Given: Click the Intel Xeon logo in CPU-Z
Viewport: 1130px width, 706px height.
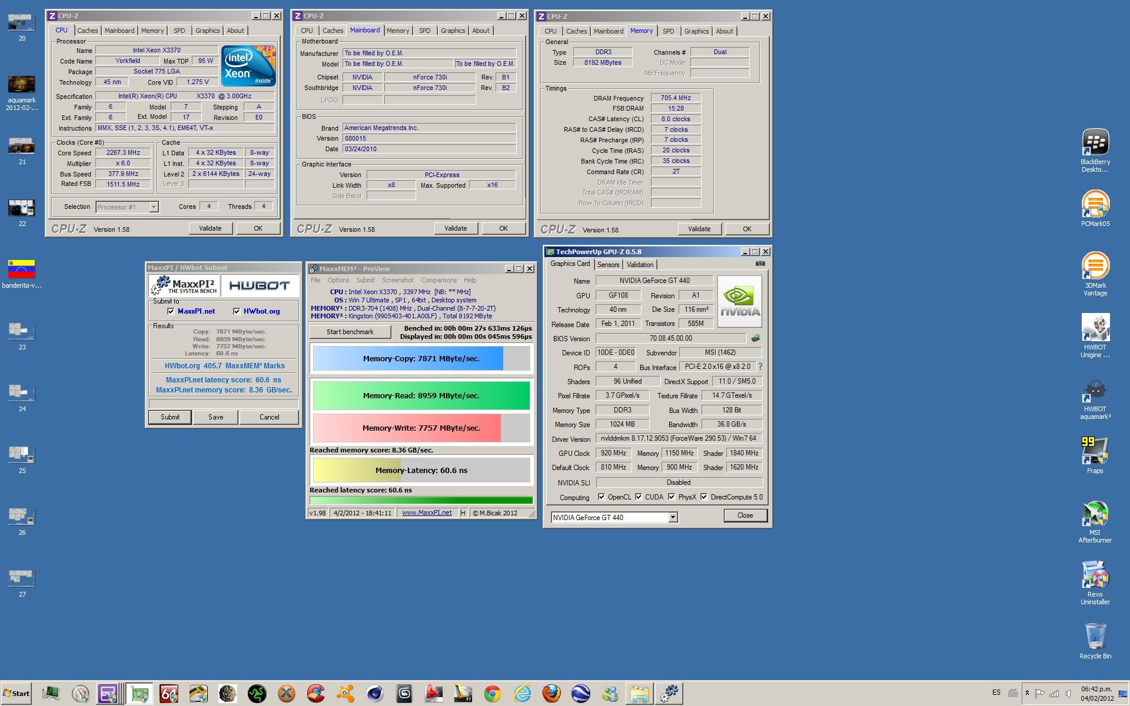Looking at the screenshot, I should click(x=248, y=66).
